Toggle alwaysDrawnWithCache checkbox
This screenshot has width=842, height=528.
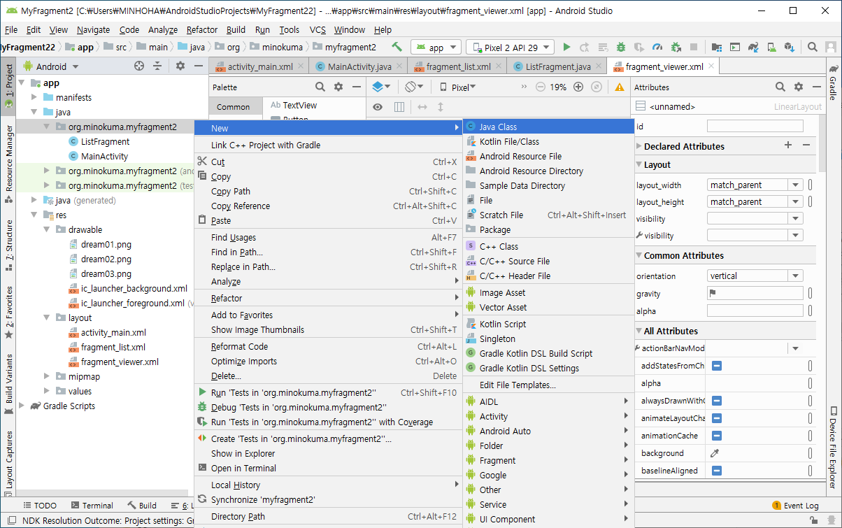click(717, 401)
